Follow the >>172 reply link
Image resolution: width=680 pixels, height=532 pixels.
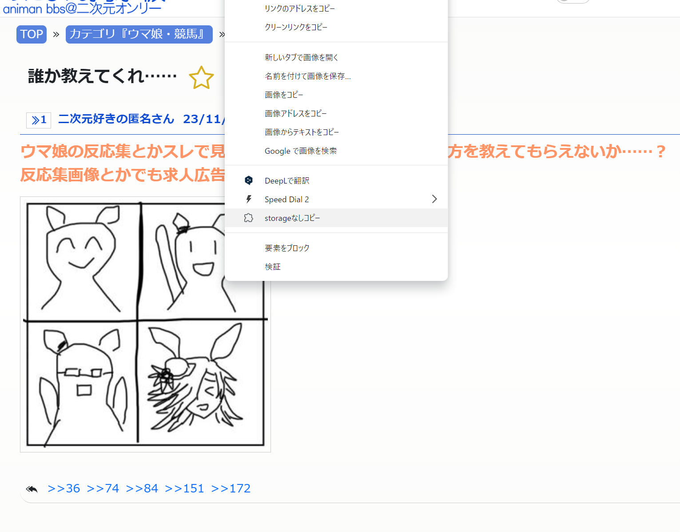click(231, 488)
